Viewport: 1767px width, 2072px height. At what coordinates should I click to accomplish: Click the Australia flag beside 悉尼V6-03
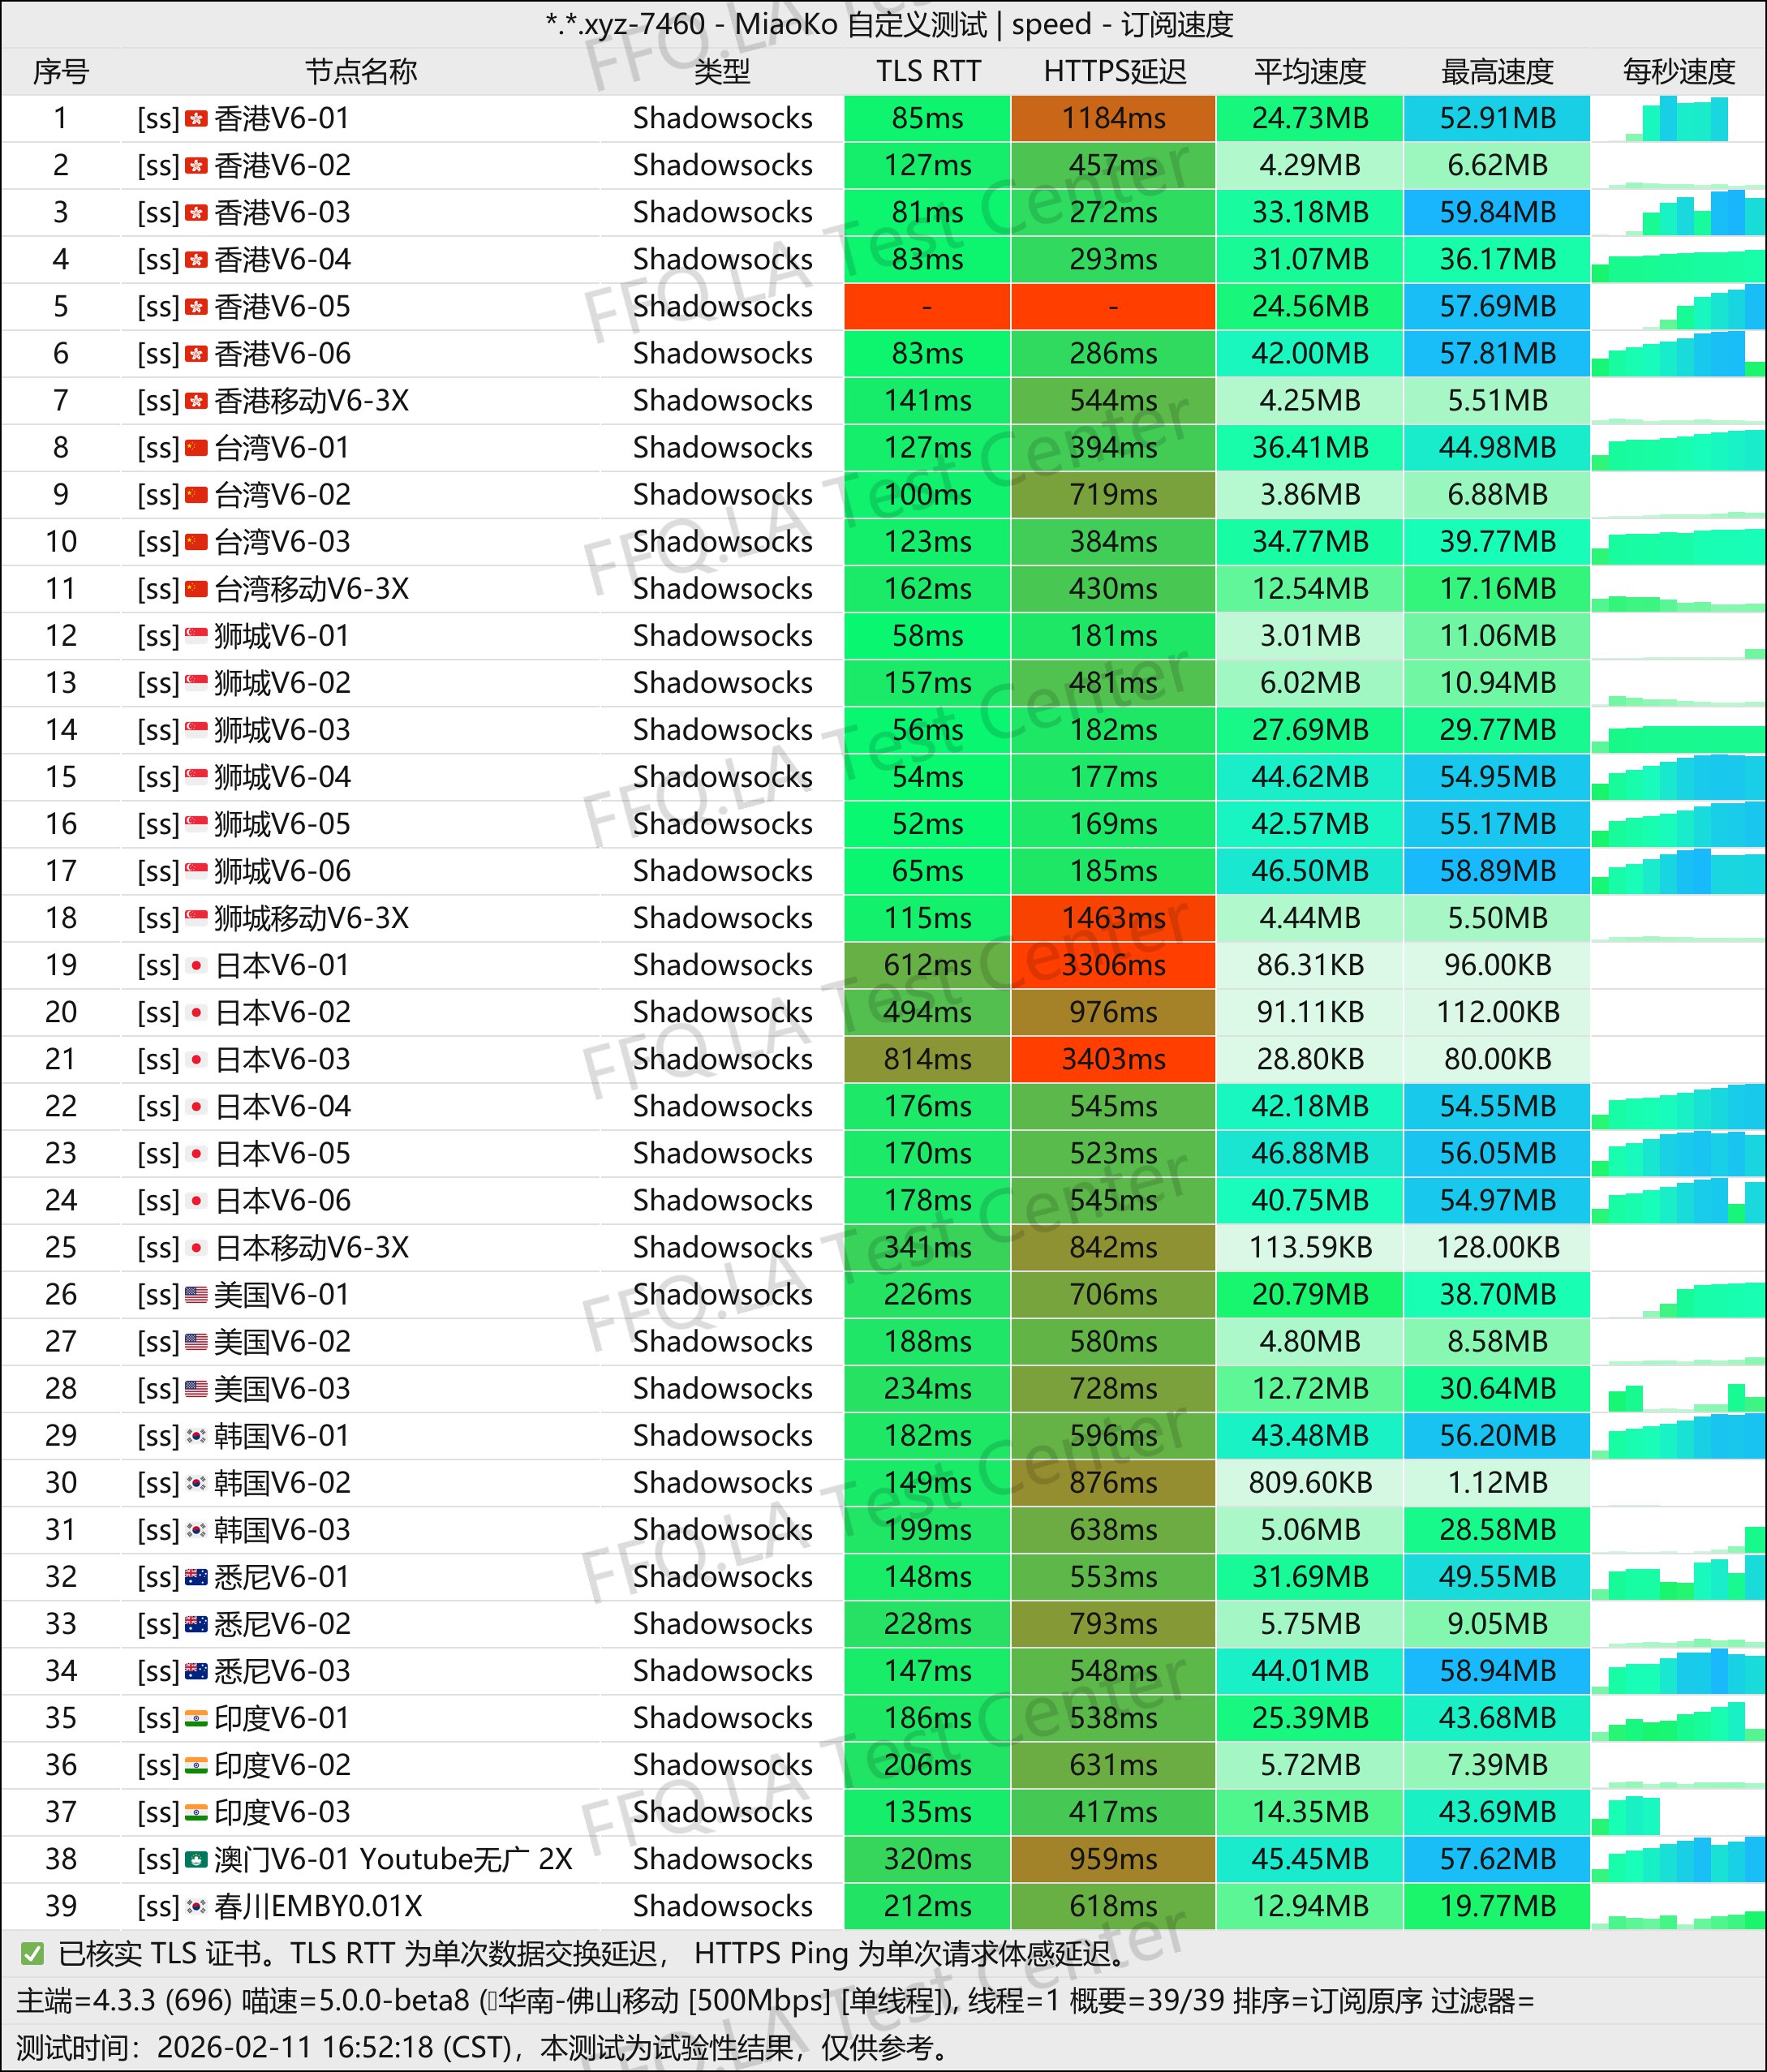tap(196, 1671)
